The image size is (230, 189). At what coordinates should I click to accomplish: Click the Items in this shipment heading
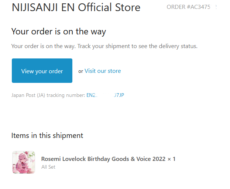tap(47, 135)
